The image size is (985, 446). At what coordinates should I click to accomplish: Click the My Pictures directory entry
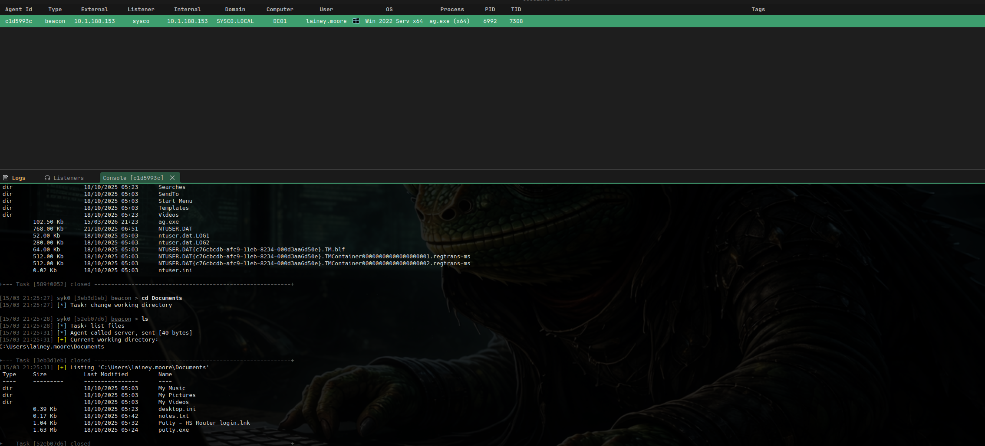click(177, 395)
